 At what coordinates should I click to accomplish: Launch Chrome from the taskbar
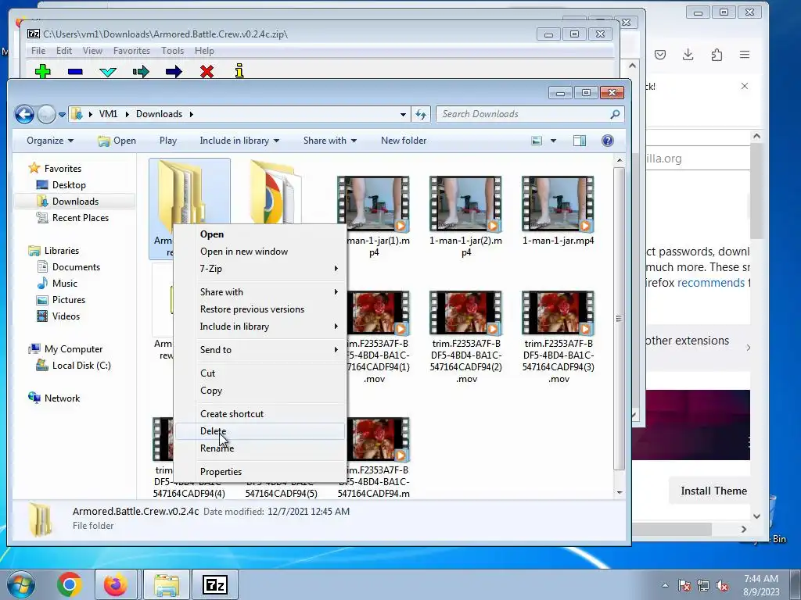[x=70, y=584]
